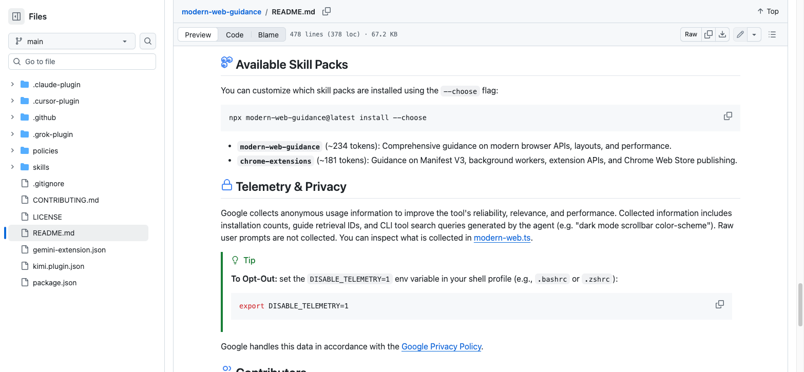
Task: Download the raw README file
Action: pos(722,34)
